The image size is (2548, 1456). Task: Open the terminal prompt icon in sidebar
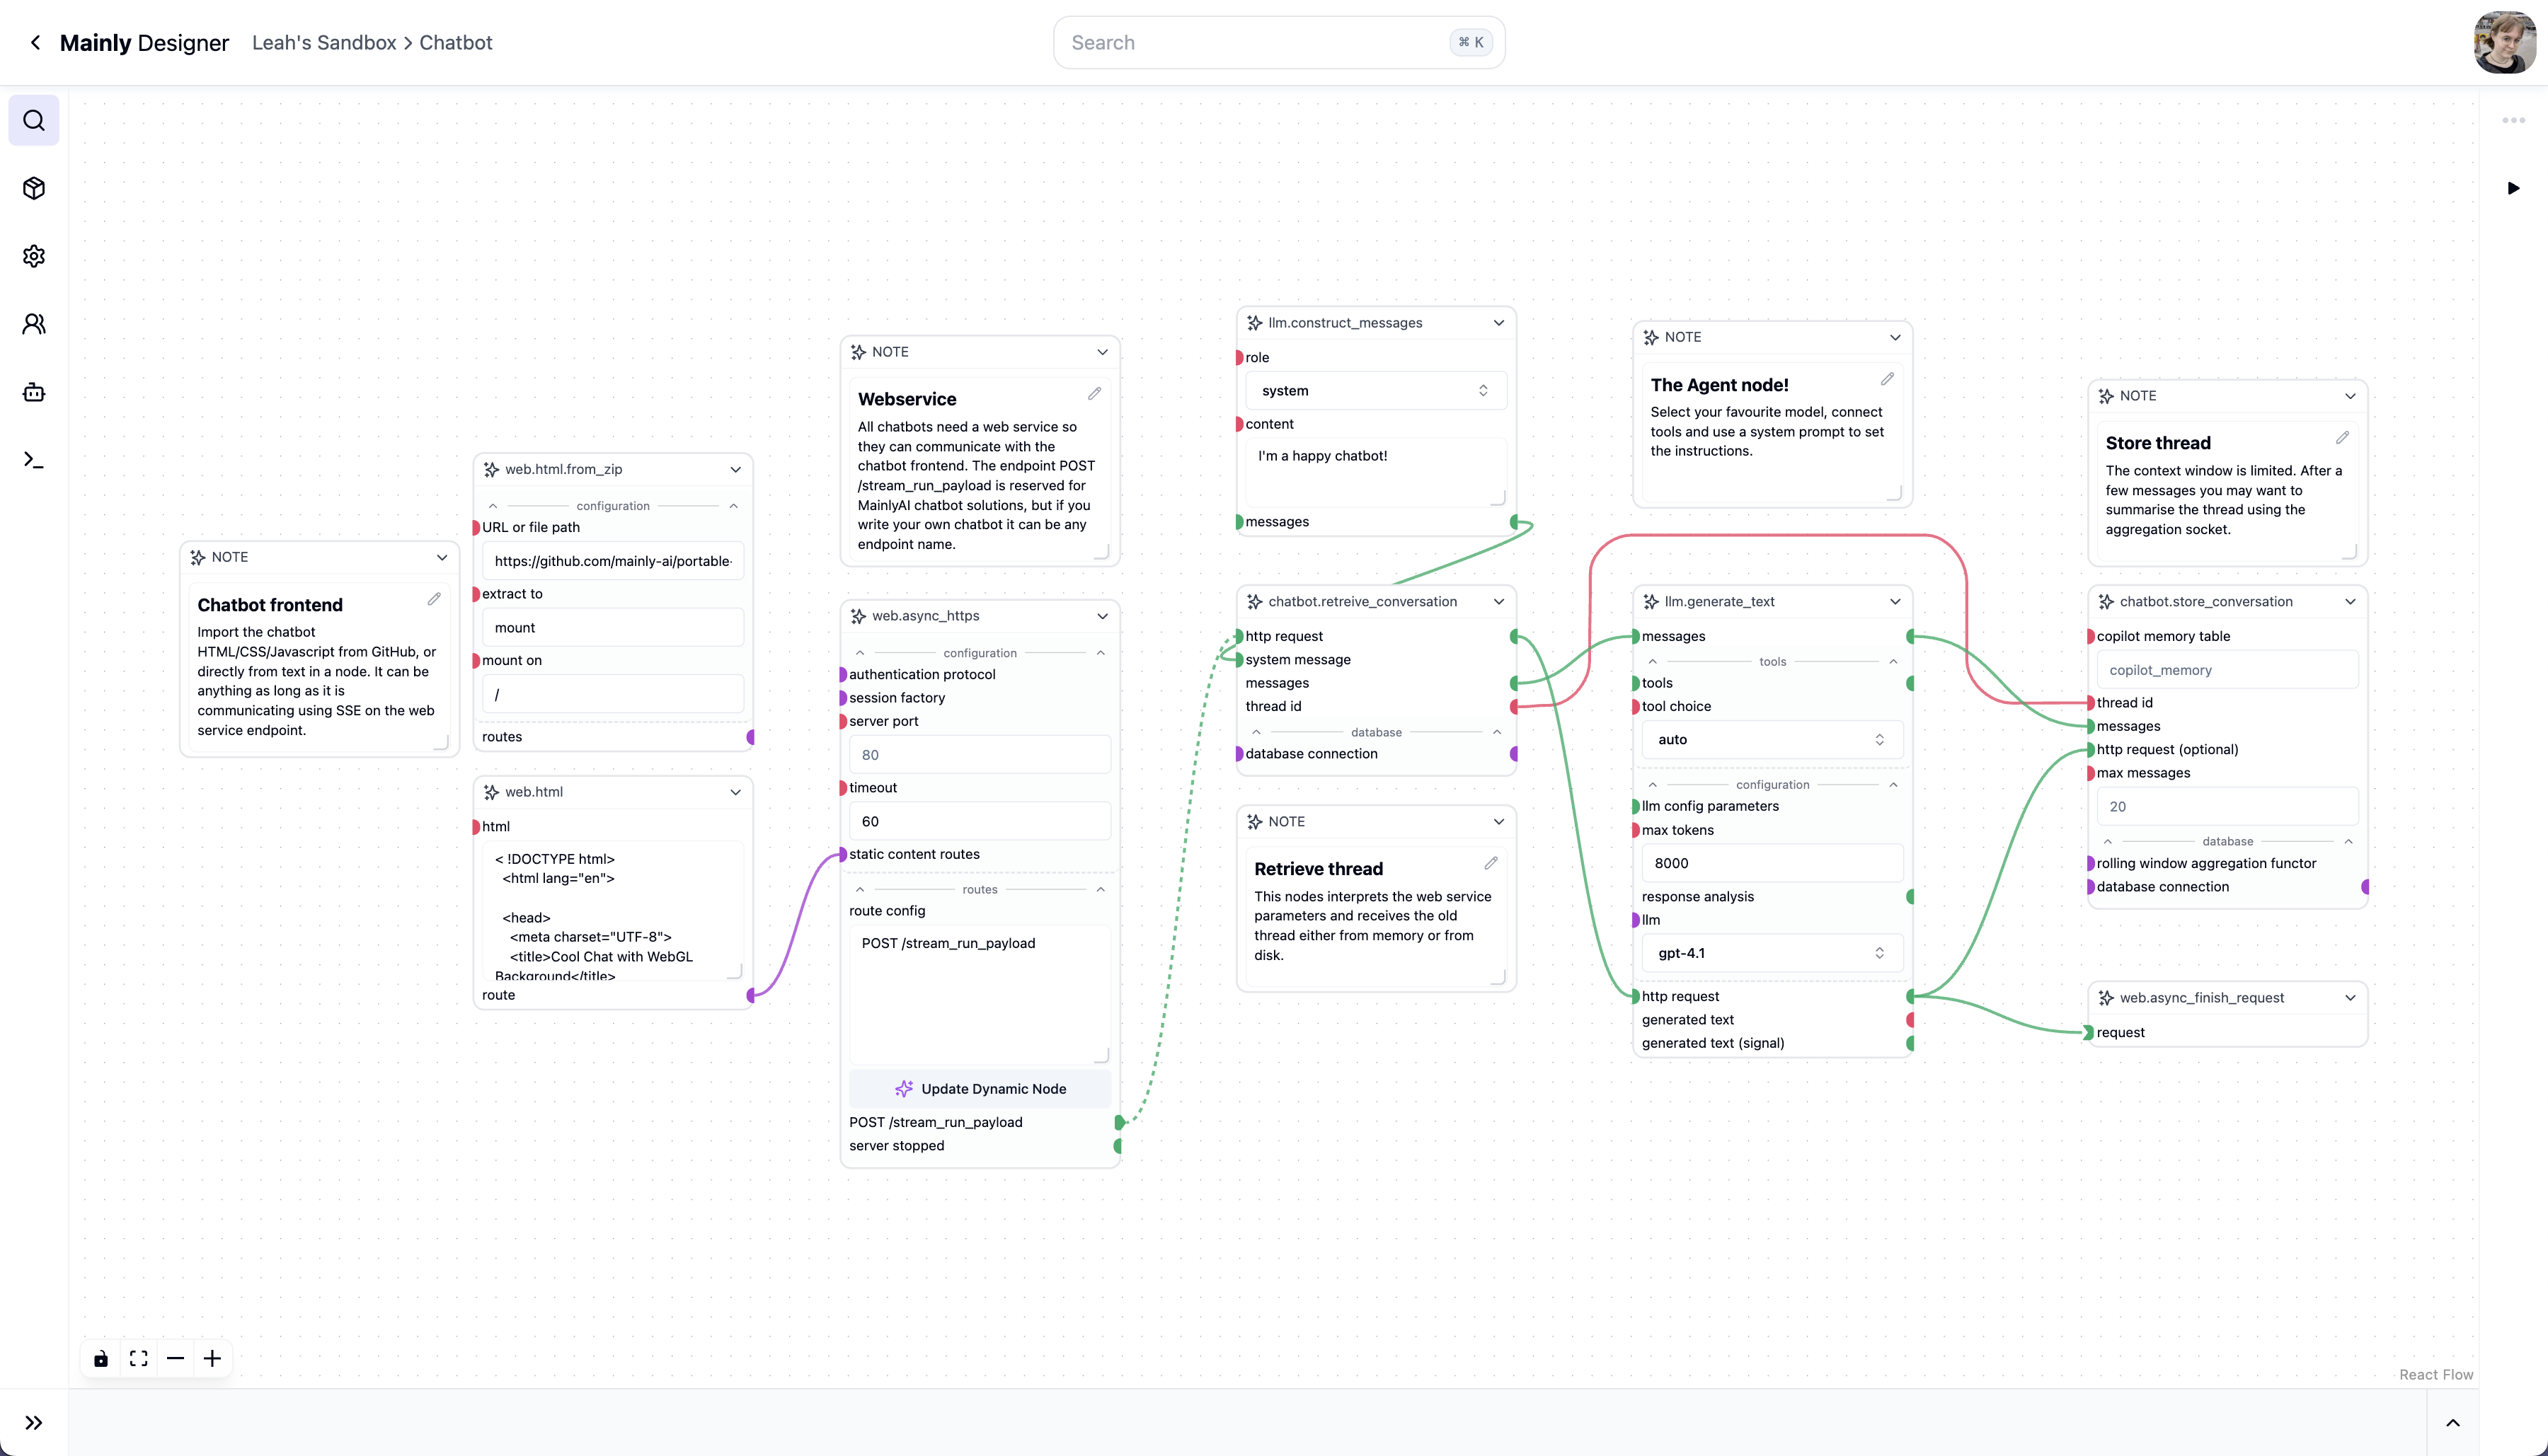point(34,460)
